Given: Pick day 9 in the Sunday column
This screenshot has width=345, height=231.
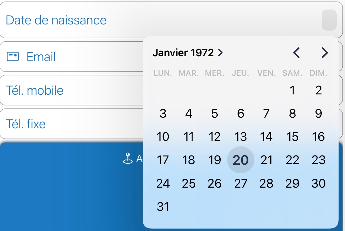Looking at the screenshot, I should coord(318,114).
